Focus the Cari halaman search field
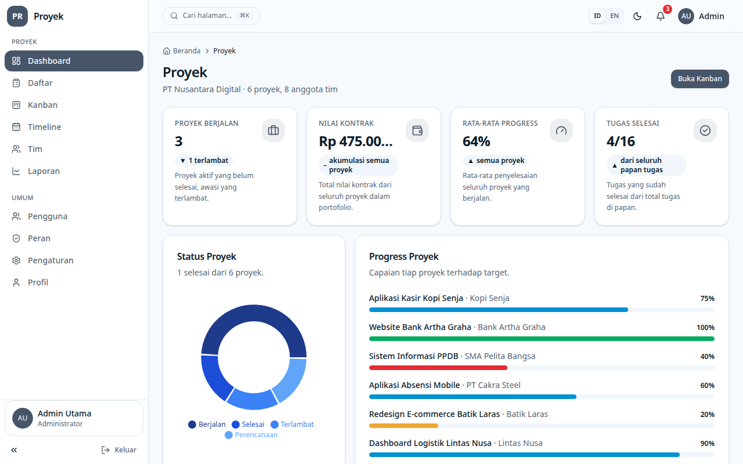Viewport: 743px width, 464px height. (211, 16)
